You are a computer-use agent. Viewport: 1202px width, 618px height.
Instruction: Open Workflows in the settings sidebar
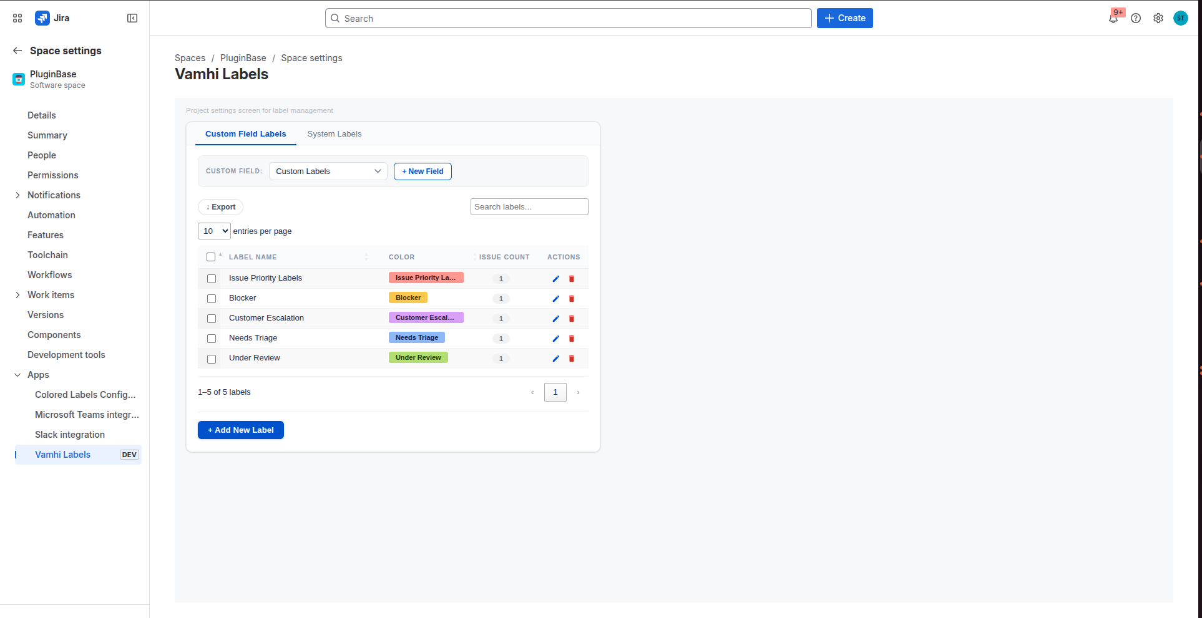point(50,275)
